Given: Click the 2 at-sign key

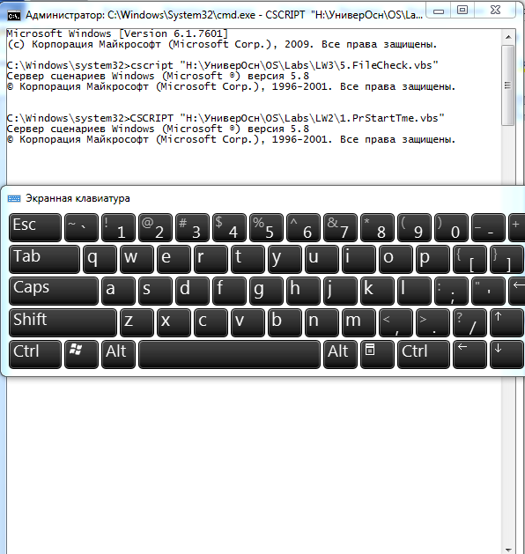Looking at the screenshot, I should coord(155,227).
